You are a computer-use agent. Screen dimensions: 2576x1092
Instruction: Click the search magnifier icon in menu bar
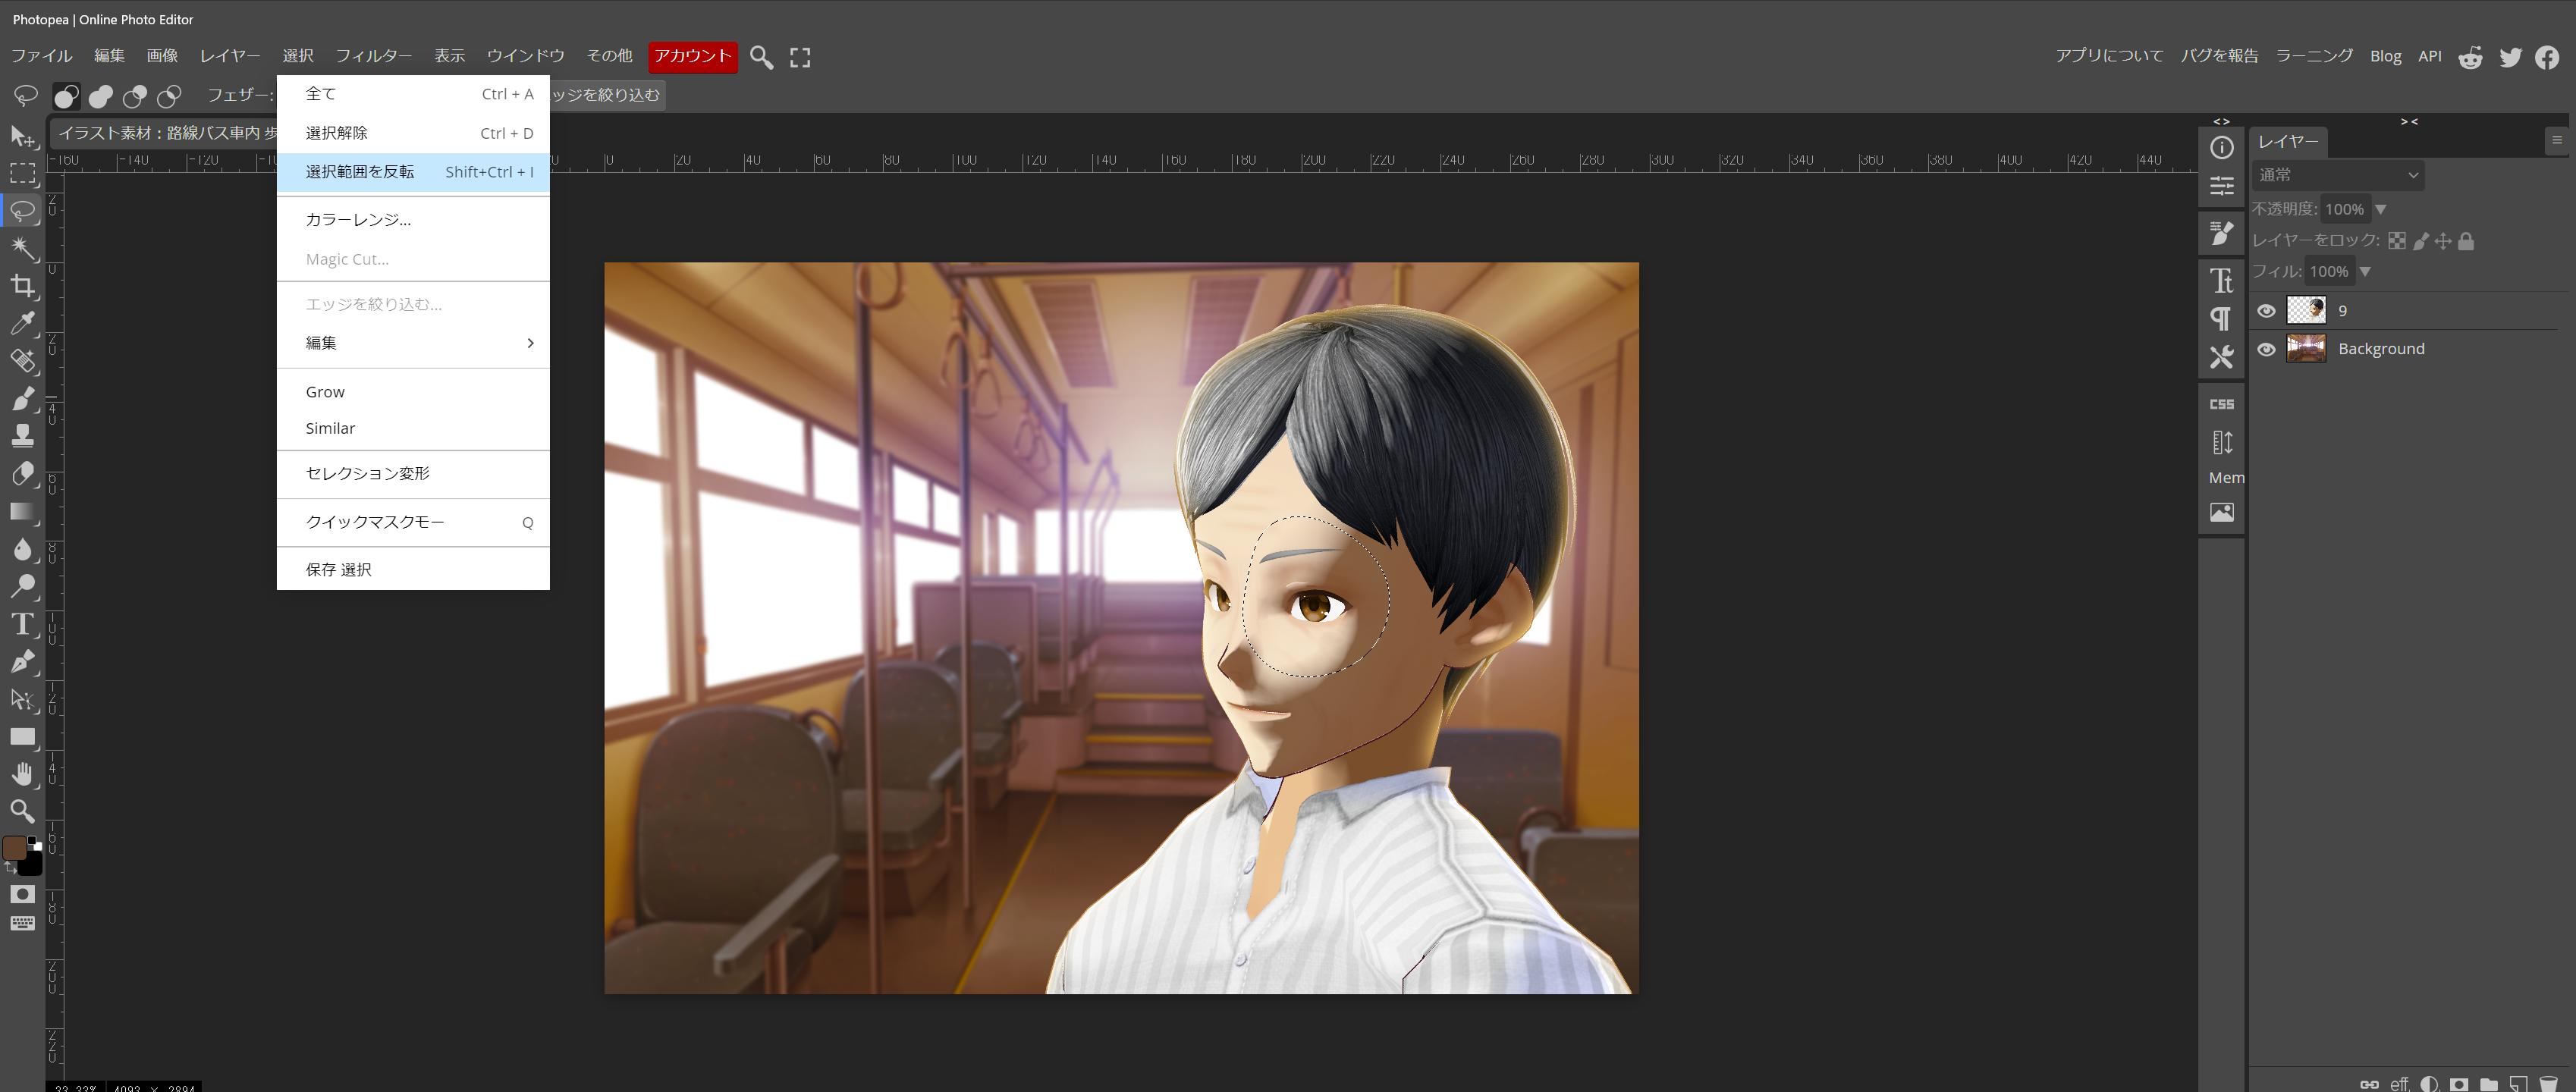pos(761,57)
